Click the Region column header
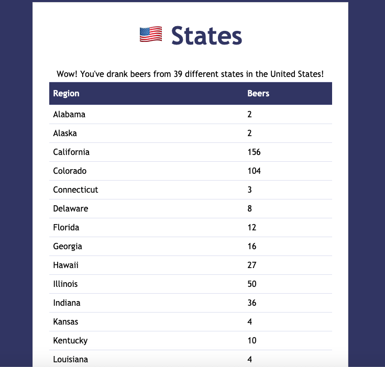This screenshot has height=367, width=385. 66,93
